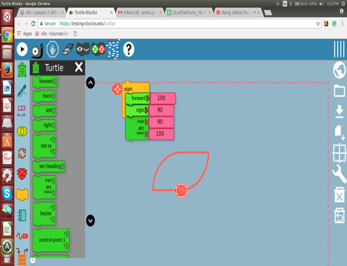Bookmark page with star icon
This screenshot has width=347, height=266.
tap(318, 24)
